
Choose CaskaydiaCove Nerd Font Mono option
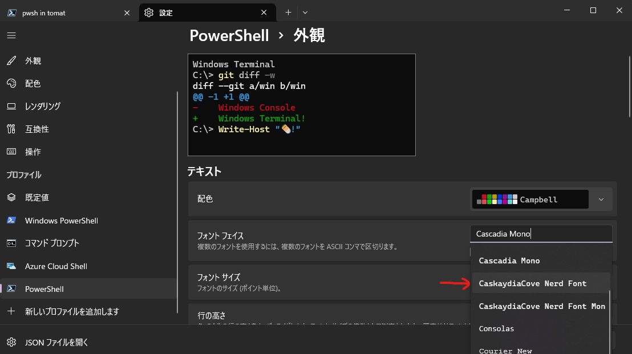541,306
